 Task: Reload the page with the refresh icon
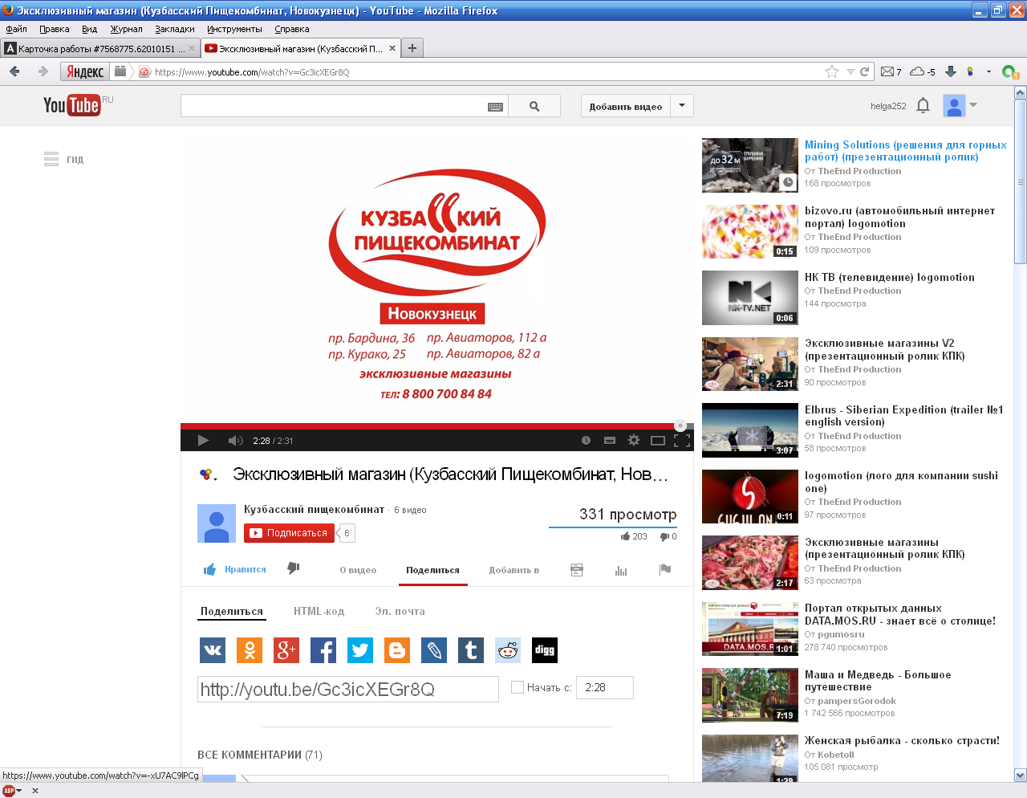865,71
